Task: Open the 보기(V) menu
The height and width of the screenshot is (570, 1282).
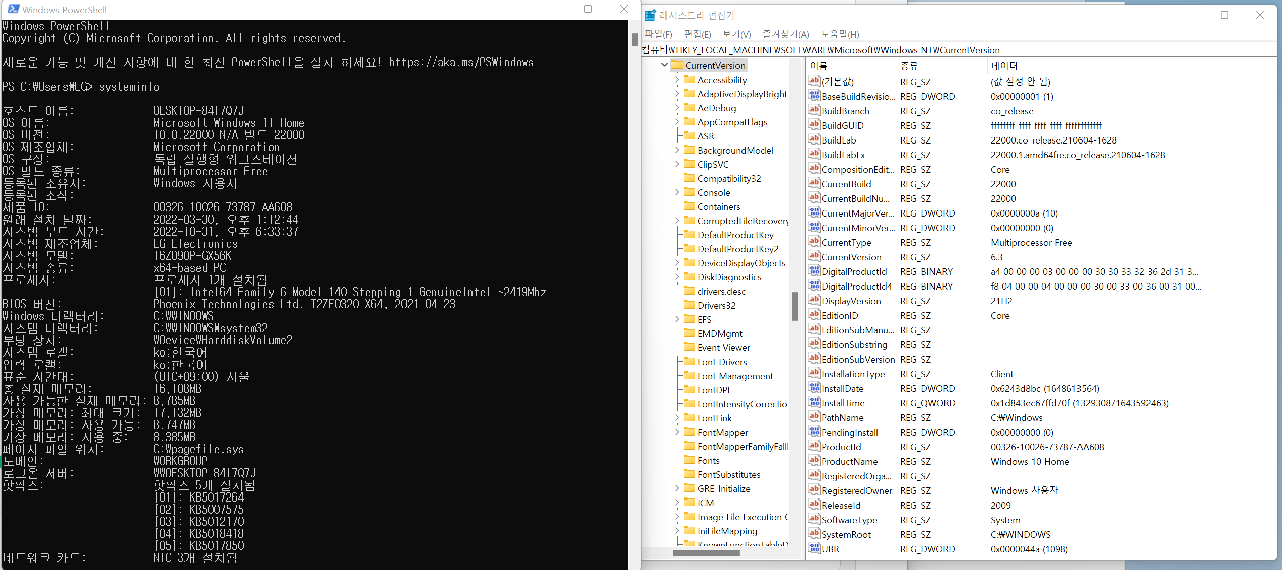Action: pyautogui.click(x=736, y=34)
